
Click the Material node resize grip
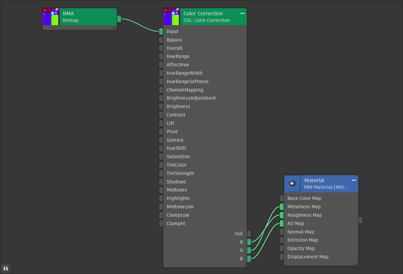coord(356,263)
